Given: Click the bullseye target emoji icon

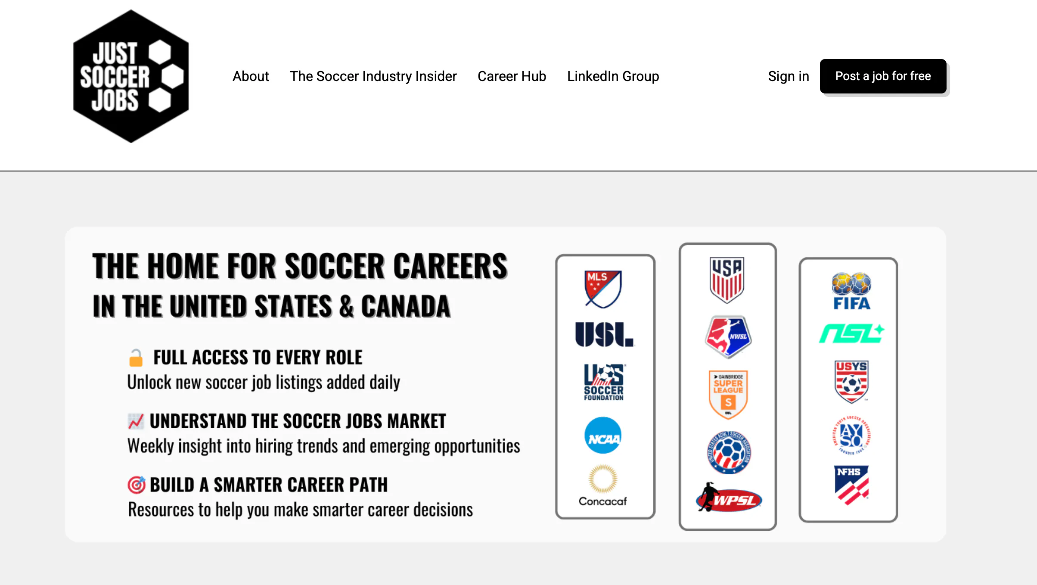Looking at the screenshot, I should [x=137, y=485].
